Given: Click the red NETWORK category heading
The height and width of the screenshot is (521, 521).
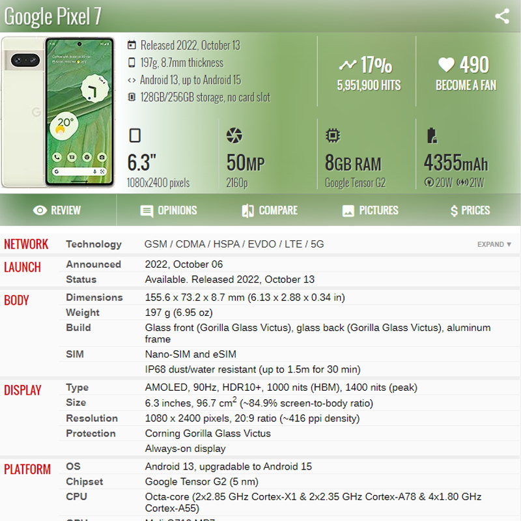Looking at the screenshot, I should [x=26, y=244].
